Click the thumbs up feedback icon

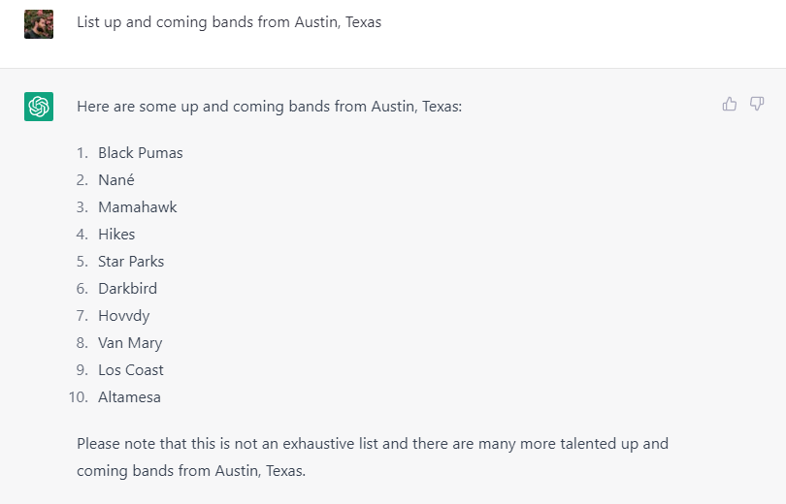730,104
